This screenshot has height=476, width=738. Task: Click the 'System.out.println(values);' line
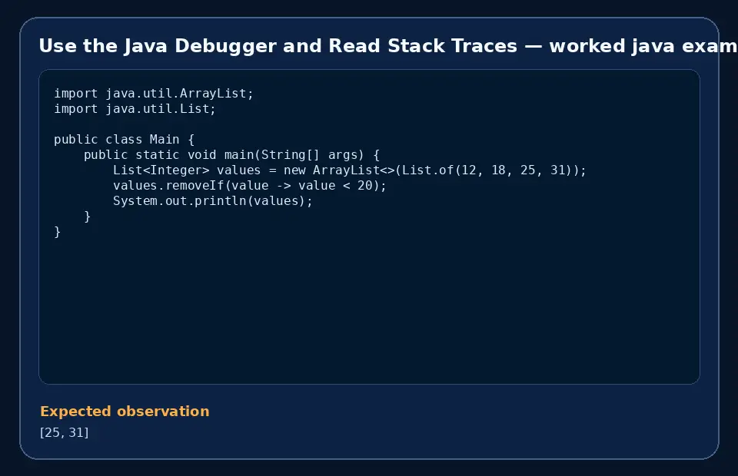point(212,201)
